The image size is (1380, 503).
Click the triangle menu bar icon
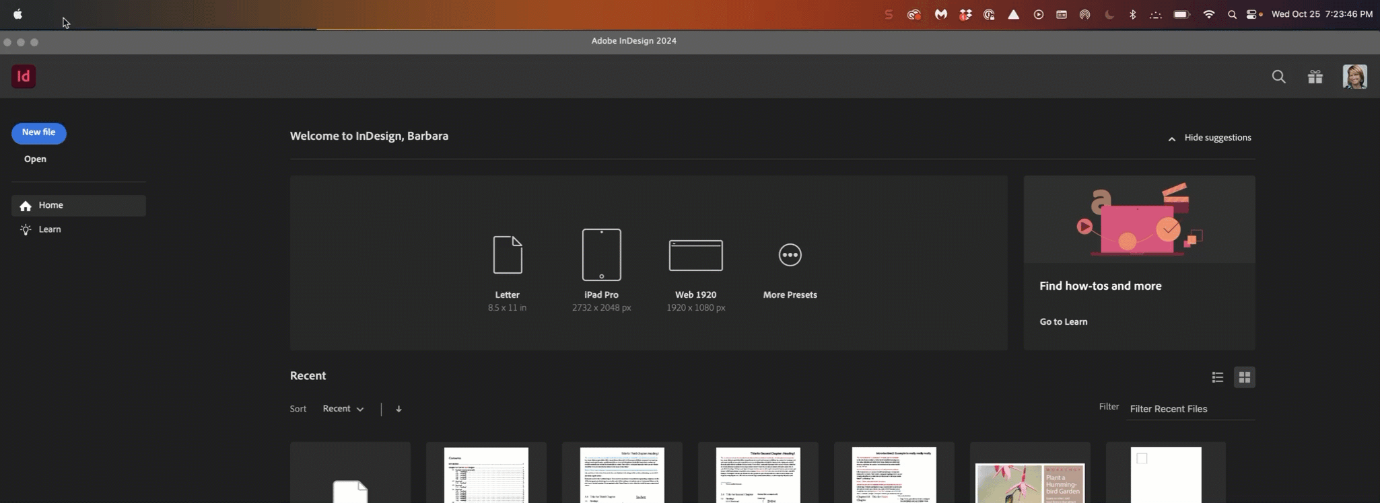[x=1013, y=14]
